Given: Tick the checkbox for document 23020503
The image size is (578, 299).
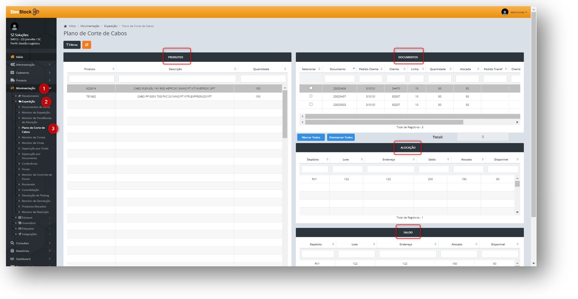Looking at the screenshot, I should tap(311, 104).
